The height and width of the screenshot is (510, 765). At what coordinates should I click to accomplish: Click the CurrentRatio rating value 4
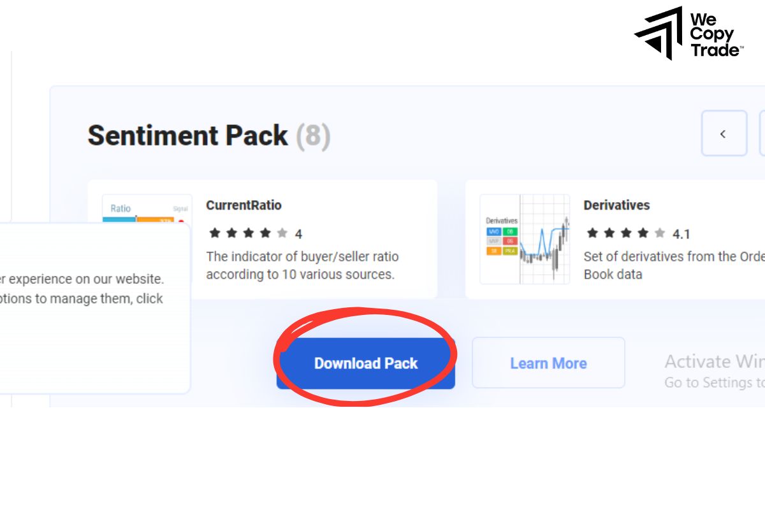coord(298,234)
